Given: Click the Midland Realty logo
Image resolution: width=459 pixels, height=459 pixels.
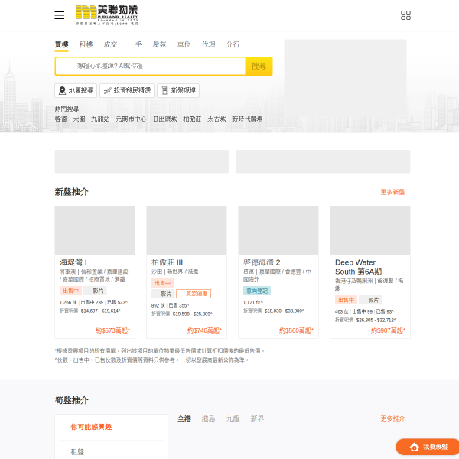Looking at the screenshot, I should (x=106, y=15).
